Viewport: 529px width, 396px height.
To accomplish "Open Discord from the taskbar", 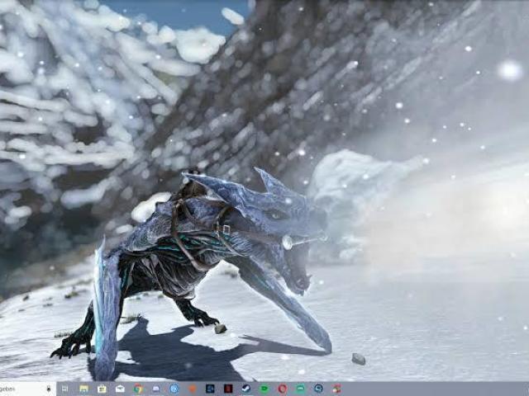I will 156,389.
